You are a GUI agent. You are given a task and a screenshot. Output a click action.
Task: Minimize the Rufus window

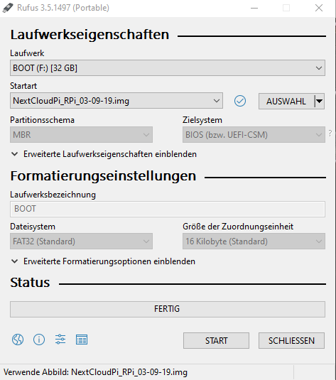254,8
